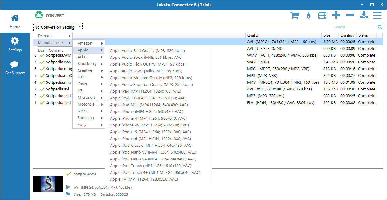Open the shopping cart purchase icon

pos(294,15)
